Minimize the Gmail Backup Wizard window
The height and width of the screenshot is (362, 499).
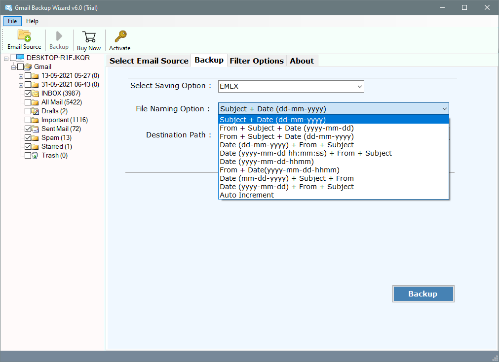pos(442,7)
